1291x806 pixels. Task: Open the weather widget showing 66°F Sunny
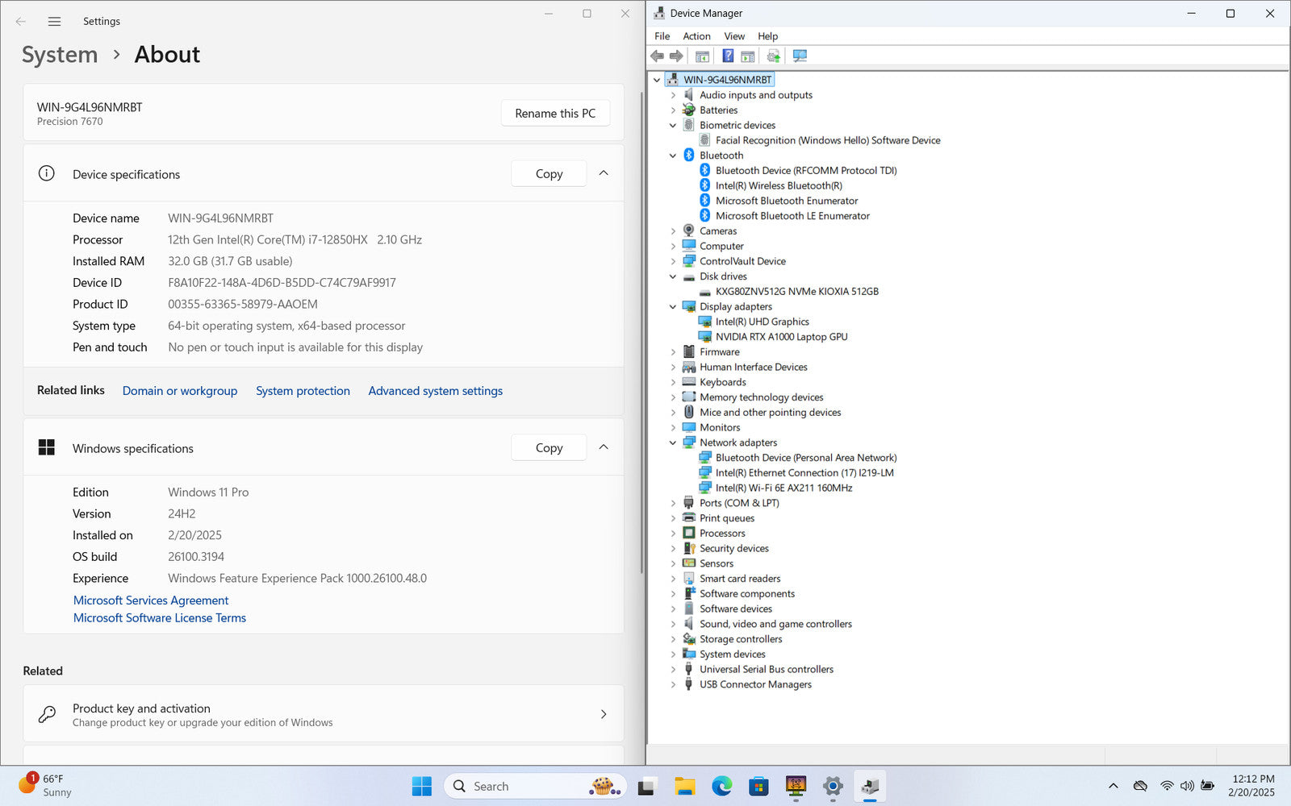(45, 786)
